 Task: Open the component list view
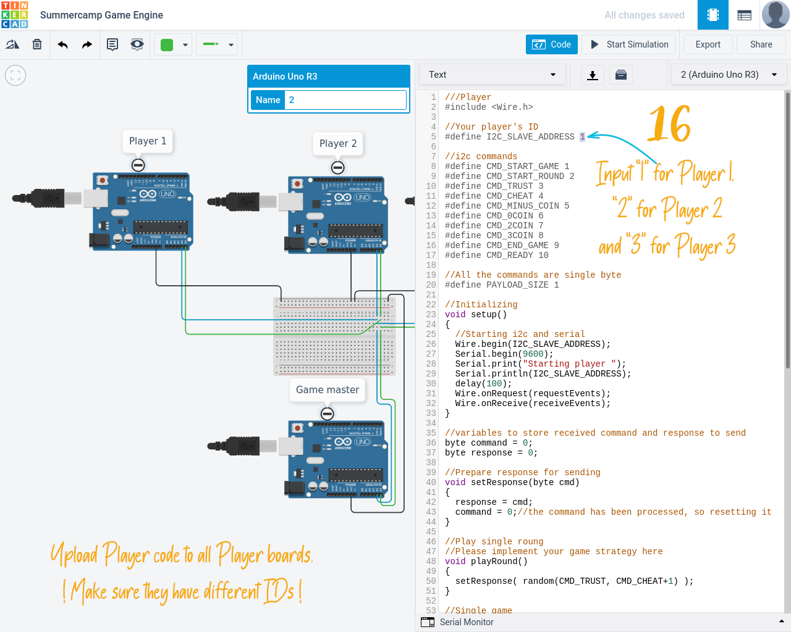[x=745, y=15]
